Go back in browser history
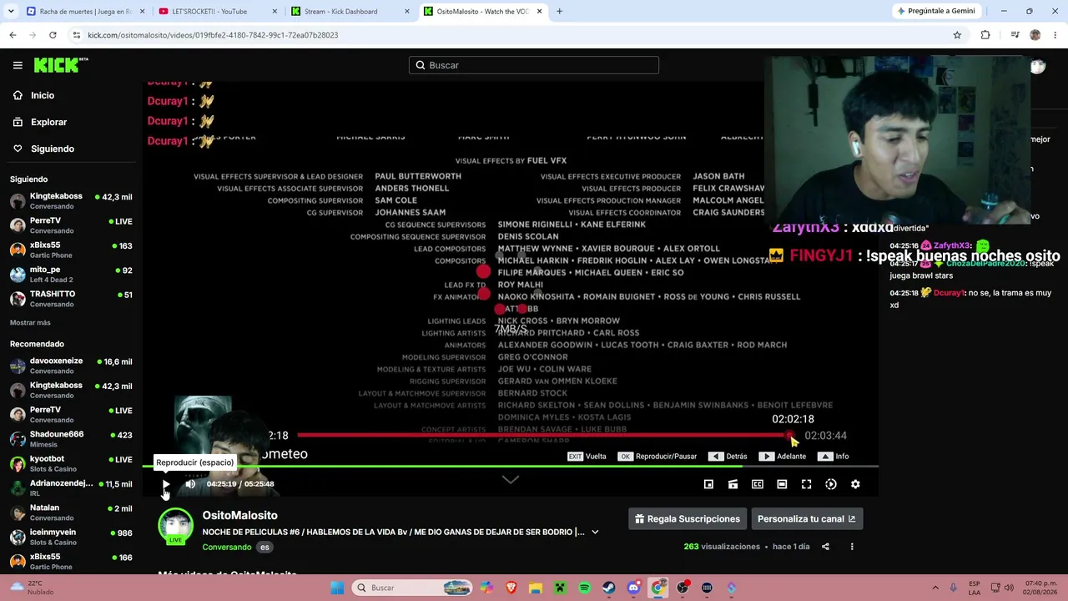The image size is (1068, 601). coord(13,35)
